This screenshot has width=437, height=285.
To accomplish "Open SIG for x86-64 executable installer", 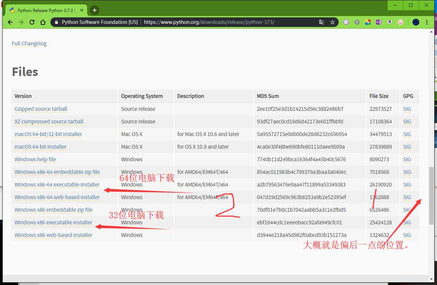I will [x=407, y=185].
